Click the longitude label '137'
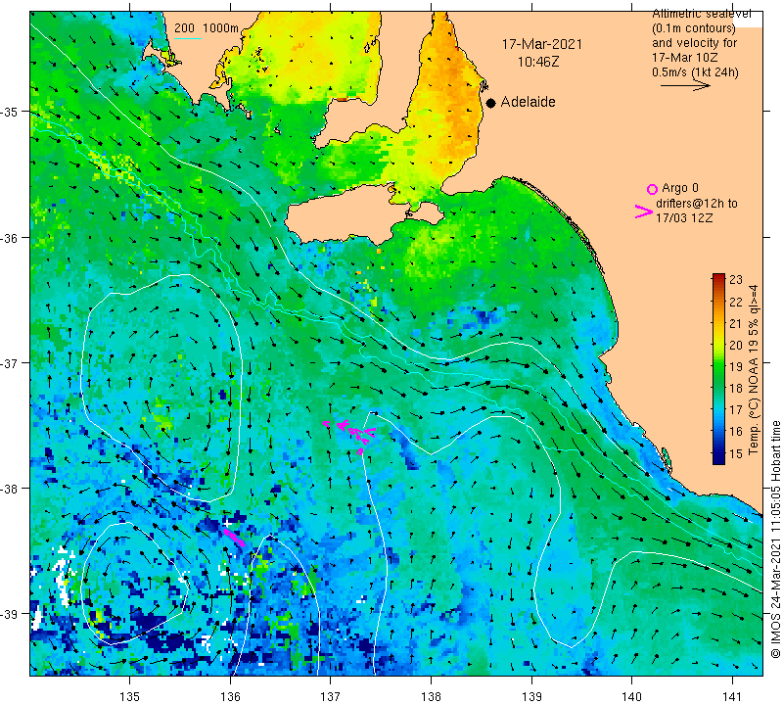This screenshot has height=705, width=783. point(331,696)
